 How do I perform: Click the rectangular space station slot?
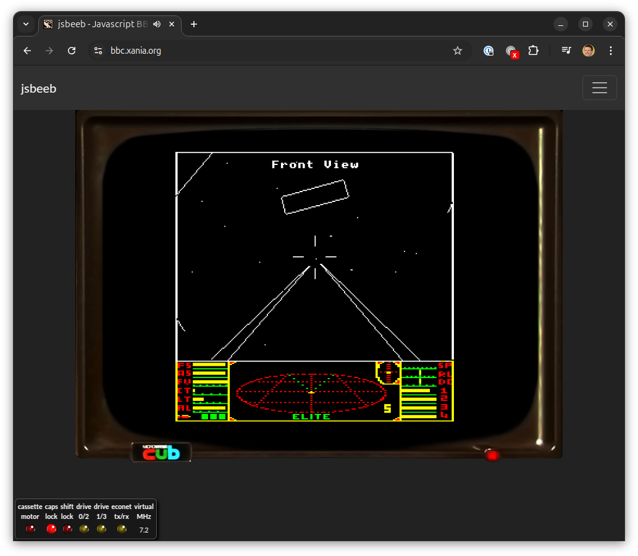[x=316, y=197]
